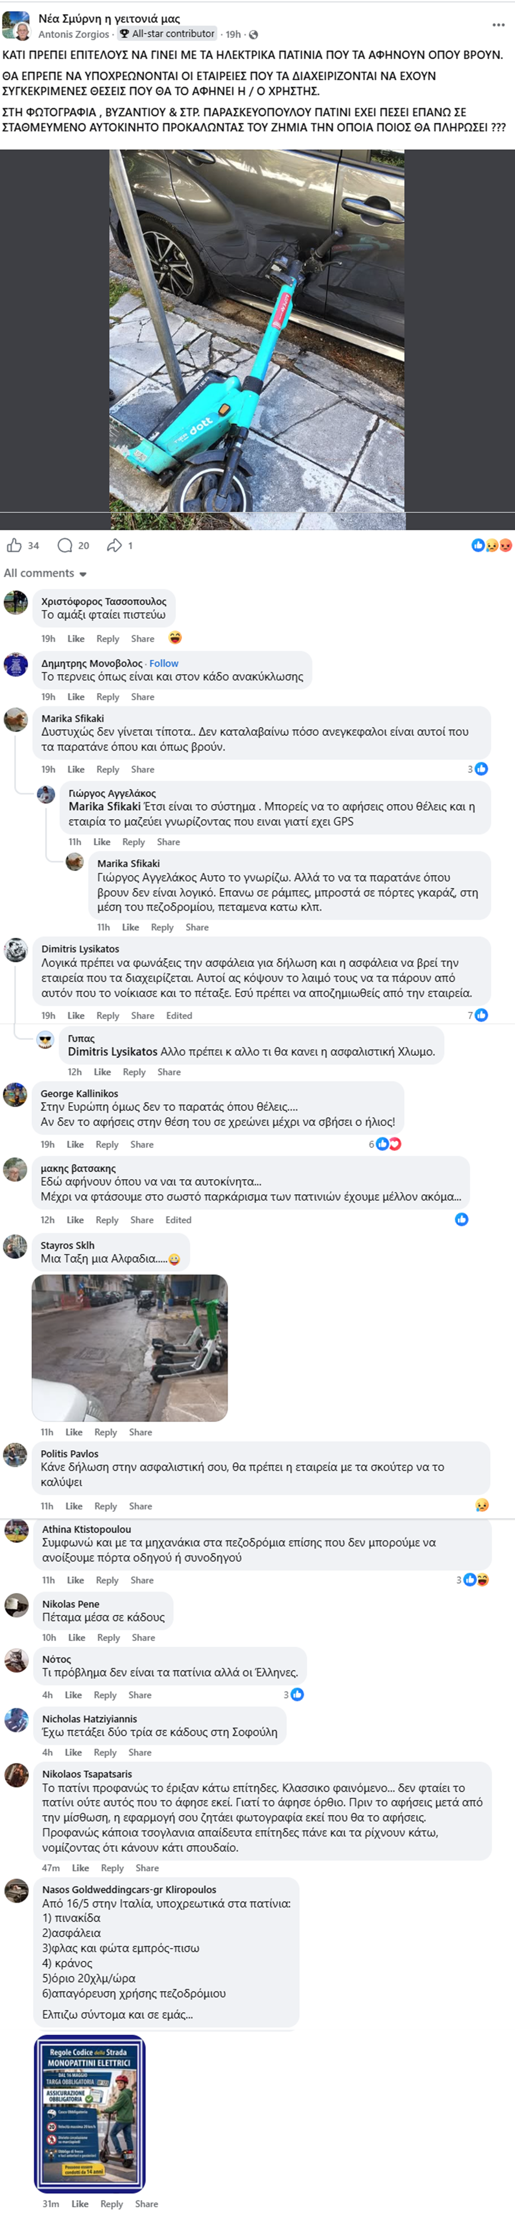The image size is (515, 2231).
Task: Open Stayros Sklh's scooters photo attachment
Action: tap(130, 1347)
